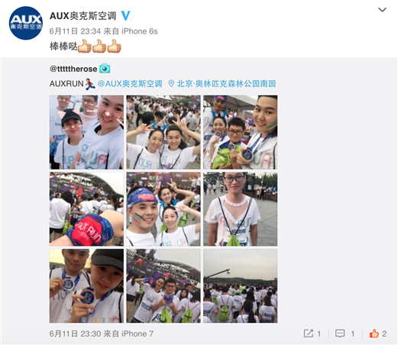398x345 pixels.
Task: Click the blue verified V badge
Action: click(x=125, y=16)
